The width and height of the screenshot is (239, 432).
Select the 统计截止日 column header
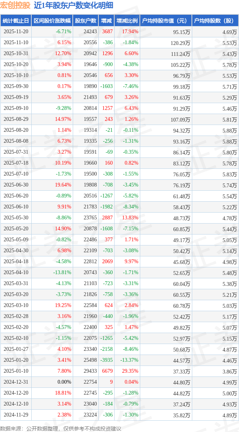16,21
